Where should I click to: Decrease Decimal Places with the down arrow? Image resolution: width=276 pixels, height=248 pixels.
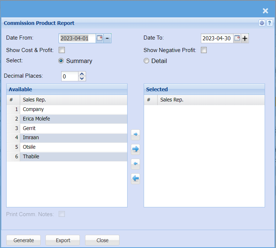point(82,78)
